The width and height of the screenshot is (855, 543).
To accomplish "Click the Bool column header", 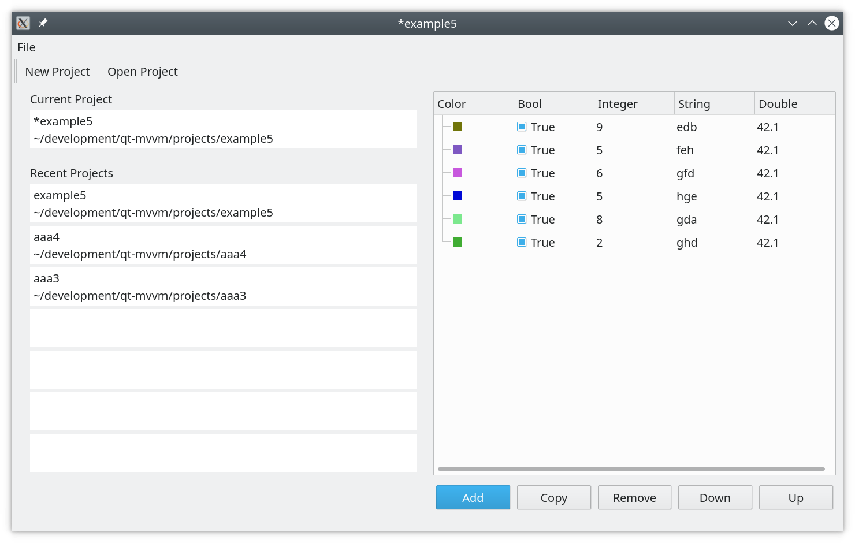I will click(554, 104).
